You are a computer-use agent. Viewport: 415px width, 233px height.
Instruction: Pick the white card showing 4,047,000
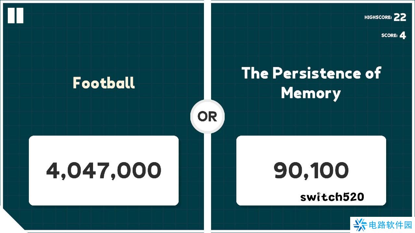coord(104,171)
